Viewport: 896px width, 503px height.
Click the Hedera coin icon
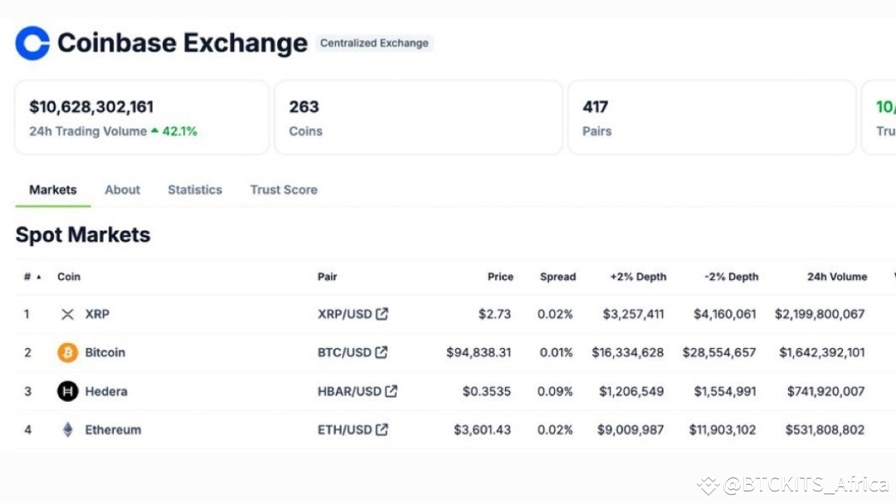pyautogui.click(x=67, y=391)
